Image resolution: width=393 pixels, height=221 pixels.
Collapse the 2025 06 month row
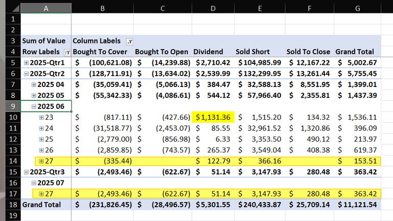click(34, 106)
